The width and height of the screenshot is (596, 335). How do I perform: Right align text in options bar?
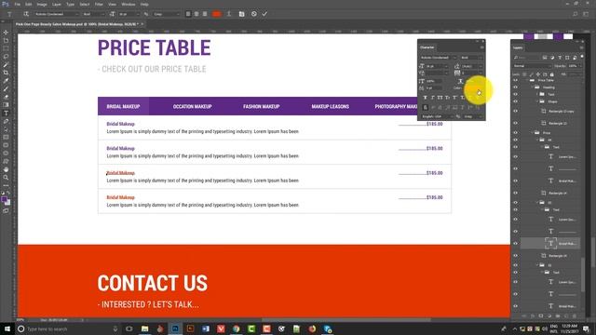coord(205,14)
